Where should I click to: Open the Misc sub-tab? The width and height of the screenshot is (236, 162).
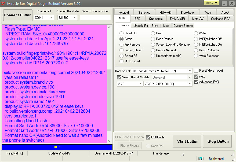point(166,26)
